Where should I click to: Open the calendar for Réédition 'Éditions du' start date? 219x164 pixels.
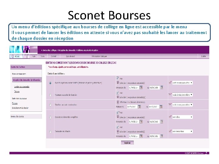[139, 107]
